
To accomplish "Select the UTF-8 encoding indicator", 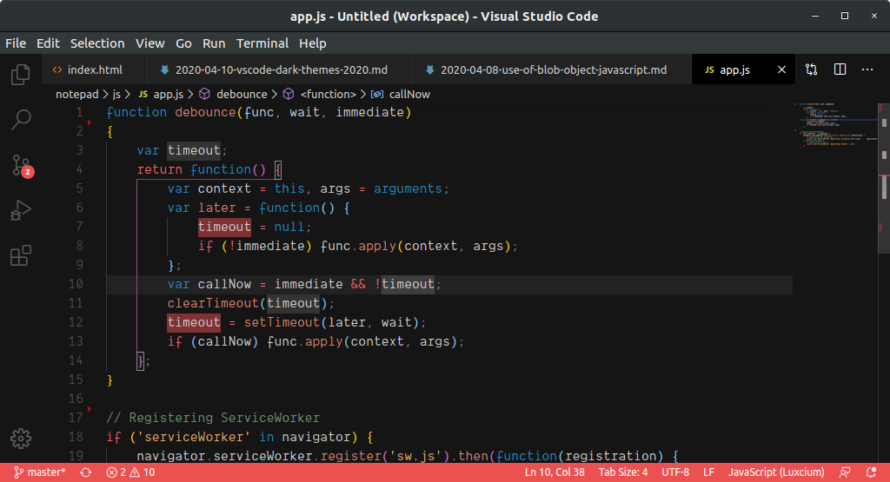I will point(675,472).
